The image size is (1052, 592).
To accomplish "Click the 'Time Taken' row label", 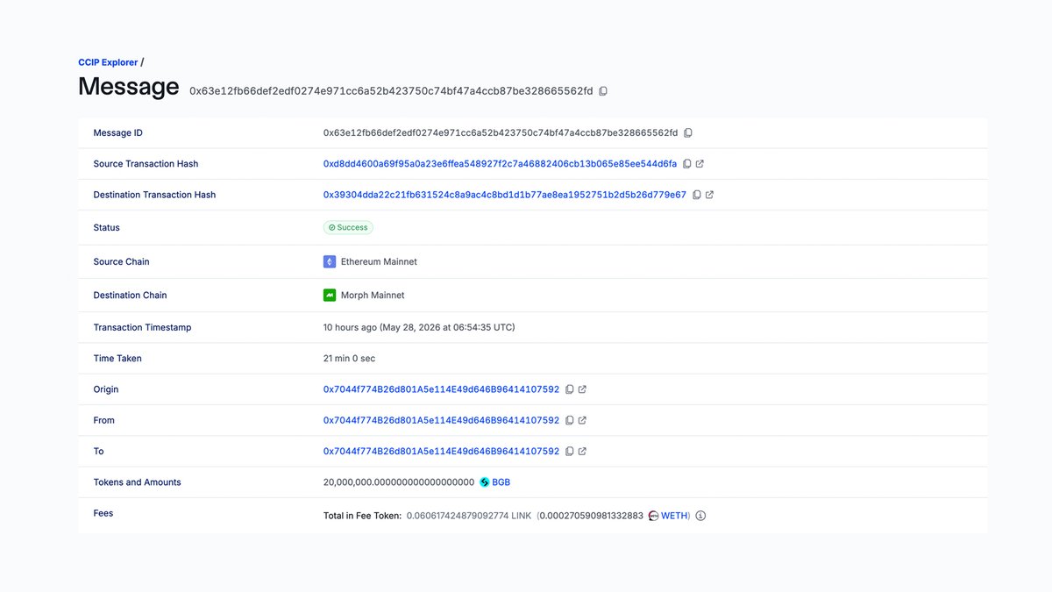I will point(117,358).
